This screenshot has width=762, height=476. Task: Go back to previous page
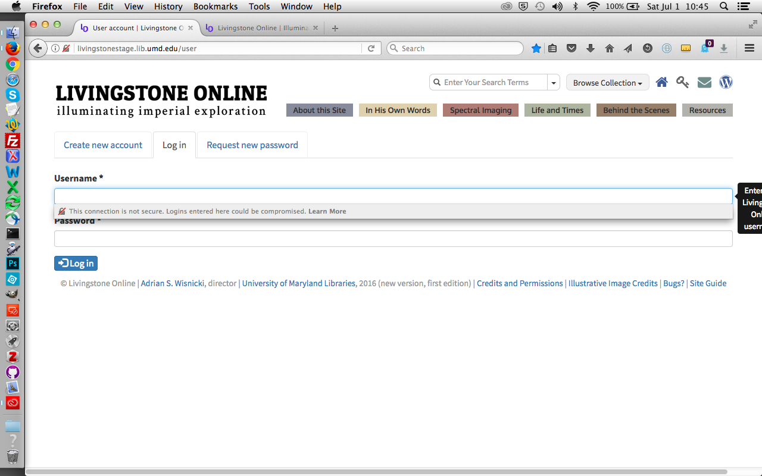pos(38,49)
